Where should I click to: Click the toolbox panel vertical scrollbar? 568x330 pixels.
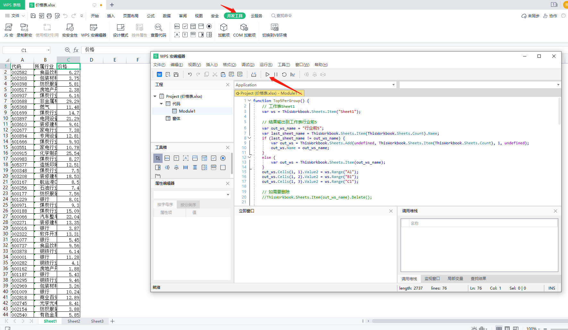click(x=232, y=164)
